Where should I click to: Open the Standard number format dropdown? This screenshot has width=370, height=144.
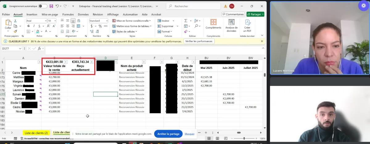(107, 21)
